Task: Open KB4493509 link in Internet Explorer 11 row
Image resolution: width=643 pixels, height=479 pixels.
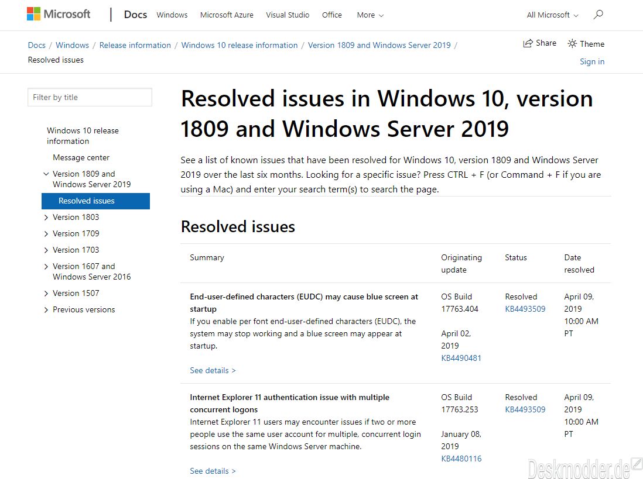Action: pos(525,410)
